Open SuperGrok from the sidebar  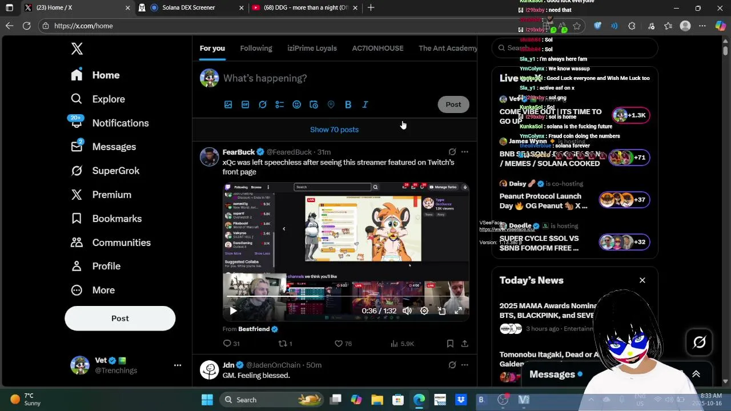(105, 171)
